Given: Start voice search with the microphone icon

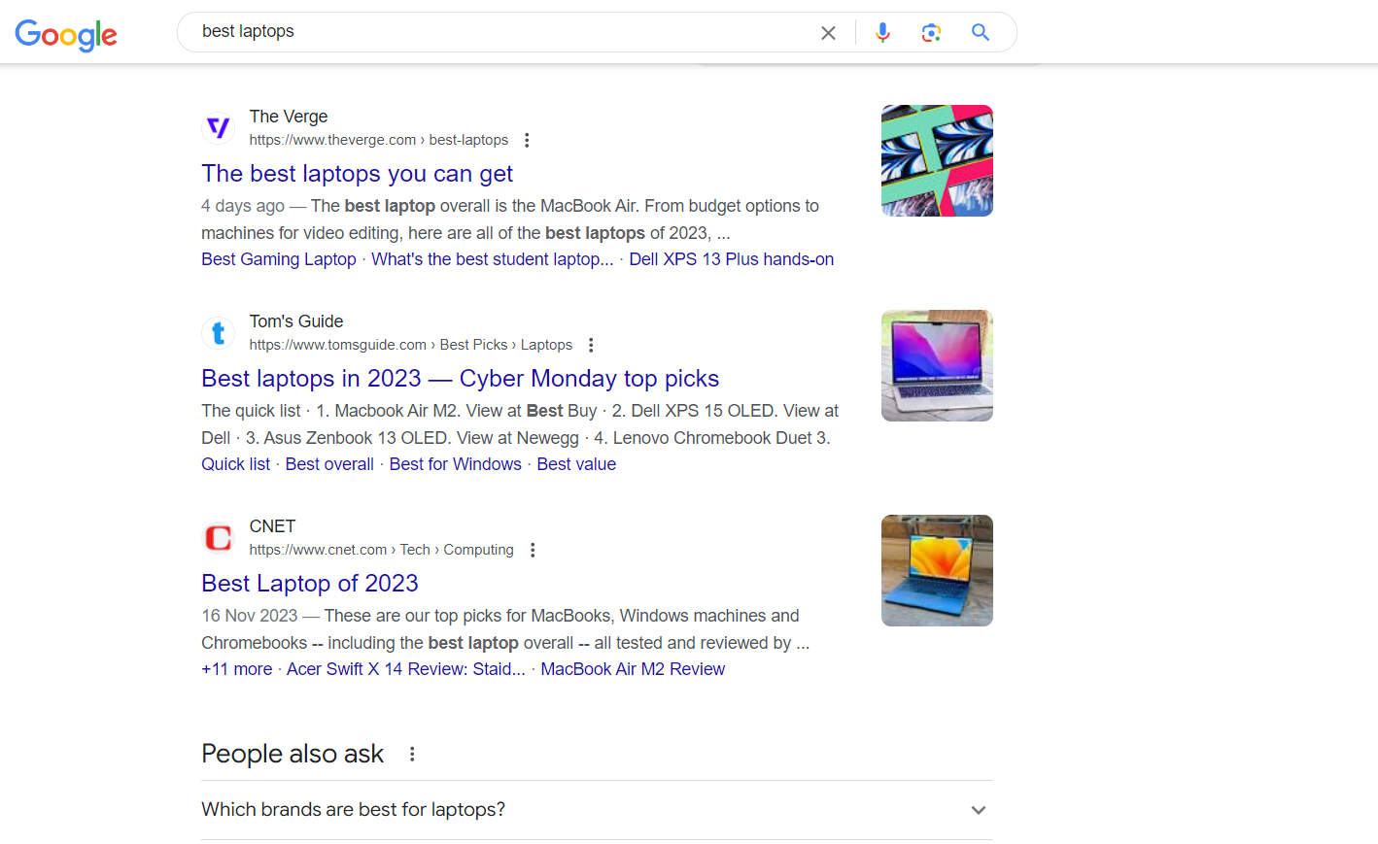Looking at the screenshot, I should [882, 33].
